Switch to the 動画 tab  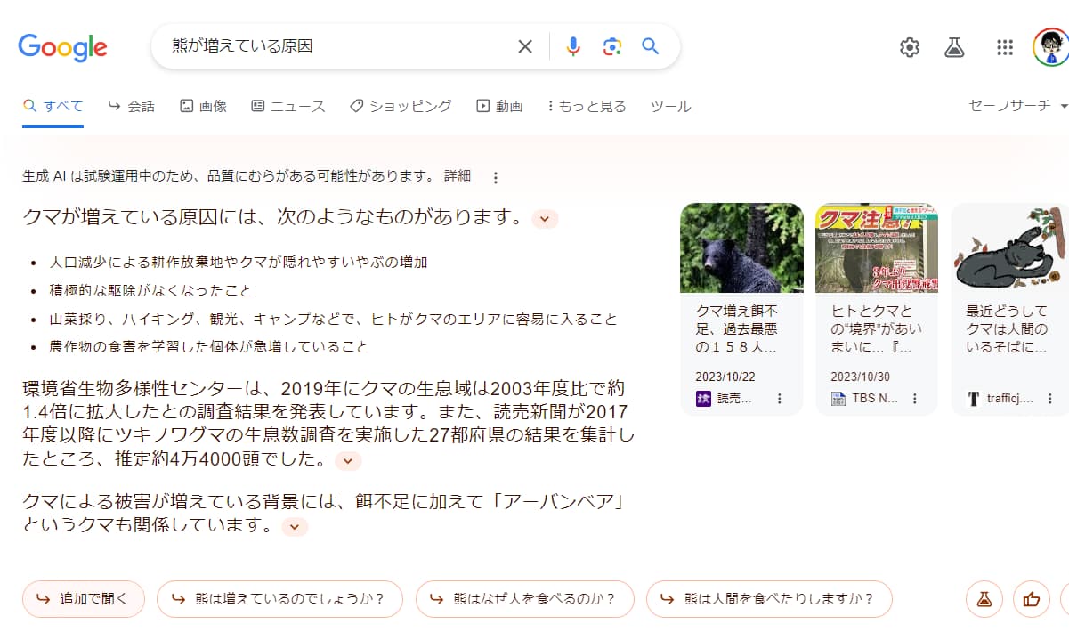[499, 106]
